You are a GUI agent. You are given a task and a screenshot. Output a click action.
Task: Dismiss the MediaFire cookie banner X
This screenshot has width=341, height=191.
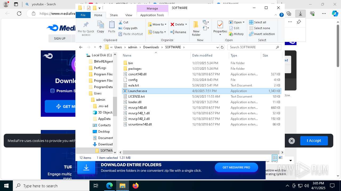tap(292, 141)
